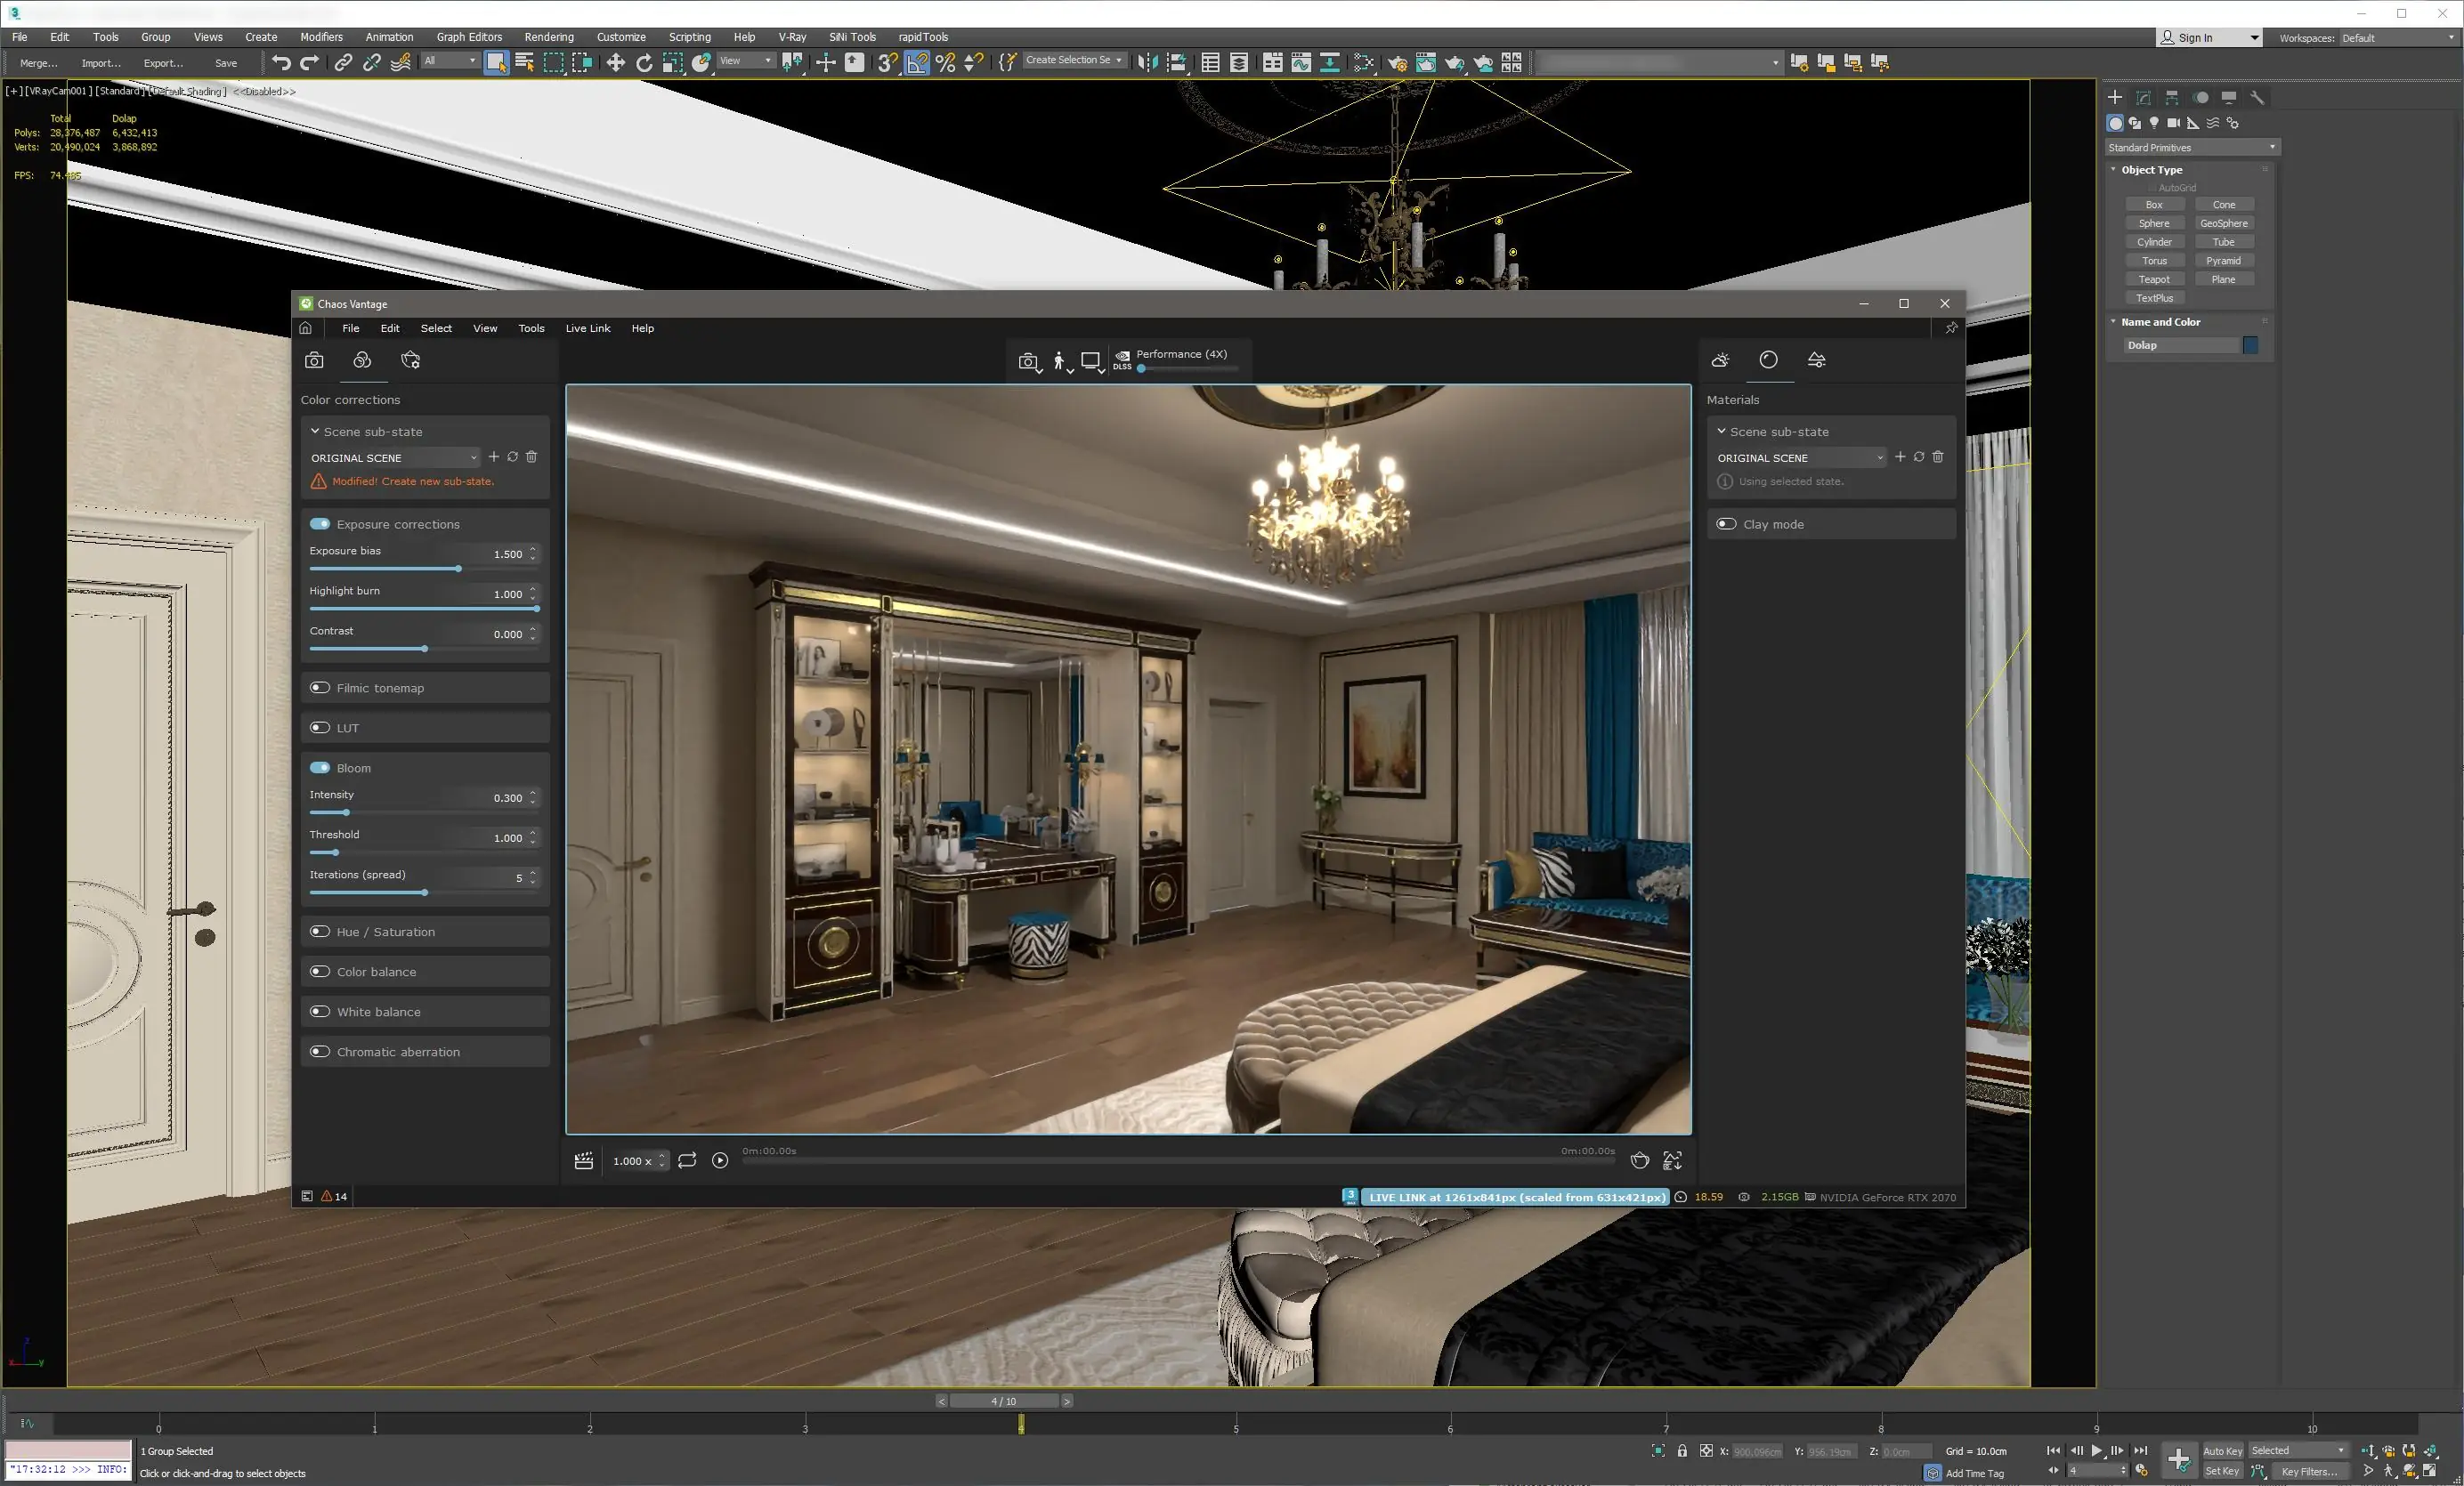The width and height of the screenshot is (2464, 1486).
Task: Click the animation editor clapper icon
Action: click(x=584, y=1160)
